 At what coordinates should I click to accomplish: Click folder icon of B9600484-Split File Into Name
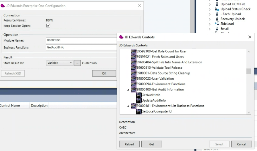pos(134,62)
